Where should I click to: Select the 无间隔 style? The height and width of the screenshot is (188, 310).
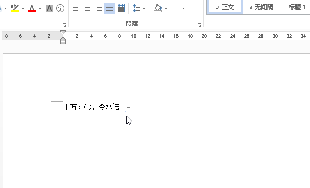click(x=261, y=7)
